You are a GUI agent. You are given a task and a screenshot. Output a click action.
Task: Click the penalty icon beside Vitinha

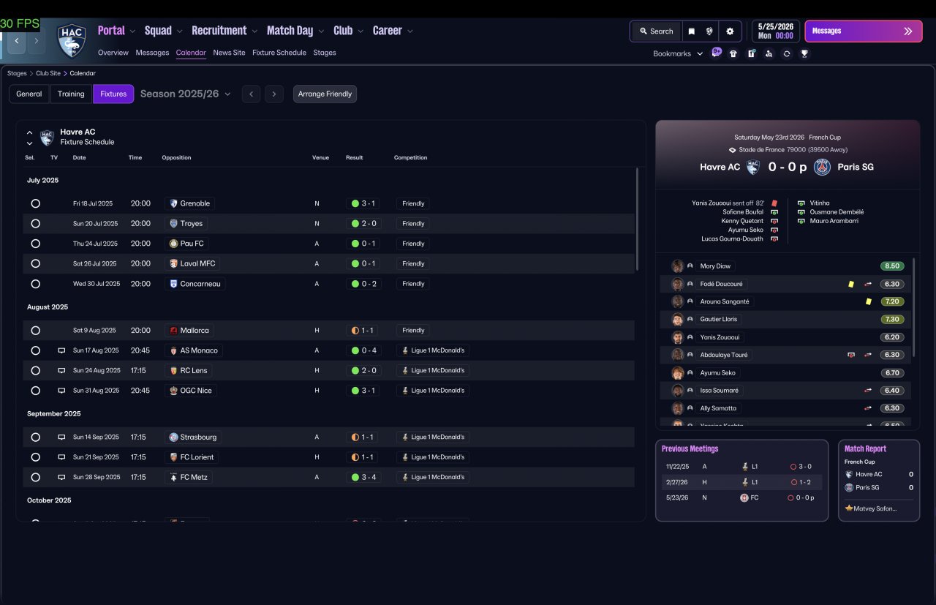coord(801,203)
